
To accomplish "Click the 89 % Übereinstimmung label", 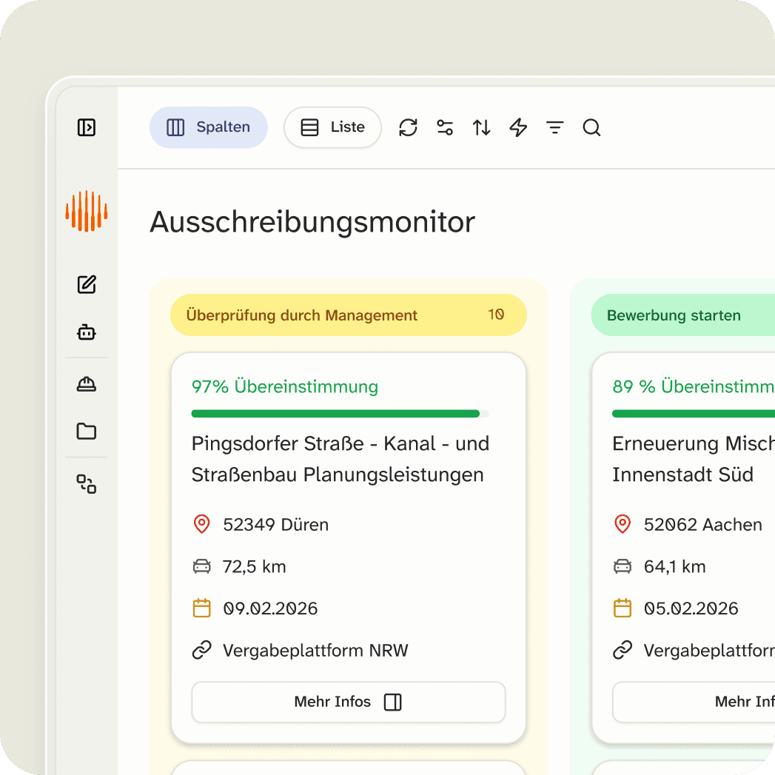I will pyautogui.click(x=694, y=386).
